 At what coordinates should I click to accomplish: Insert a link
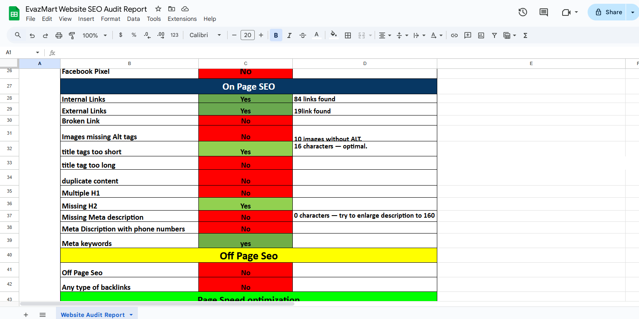click(454, 35)
